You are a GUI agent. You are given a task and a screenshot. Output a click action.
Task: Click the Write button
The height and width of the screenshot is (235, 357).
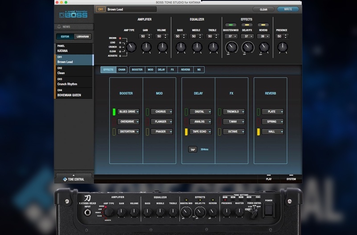(x=288, y=9)
